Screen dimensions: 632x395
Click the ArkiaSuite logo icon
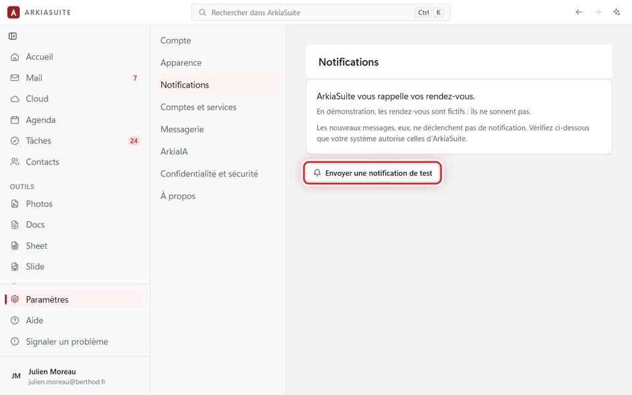coord(13,13)
